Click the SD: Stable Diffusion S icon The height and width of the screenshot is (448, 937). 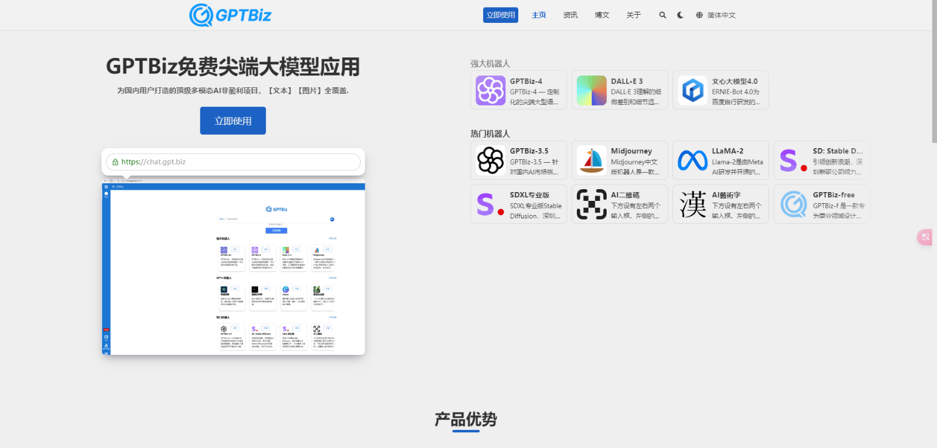[x=794, y=160]
